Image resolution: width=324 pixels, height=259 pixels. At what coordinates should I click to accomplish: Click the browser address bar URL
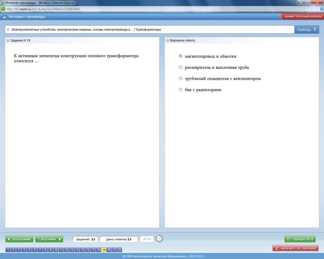tap(43, 9)
